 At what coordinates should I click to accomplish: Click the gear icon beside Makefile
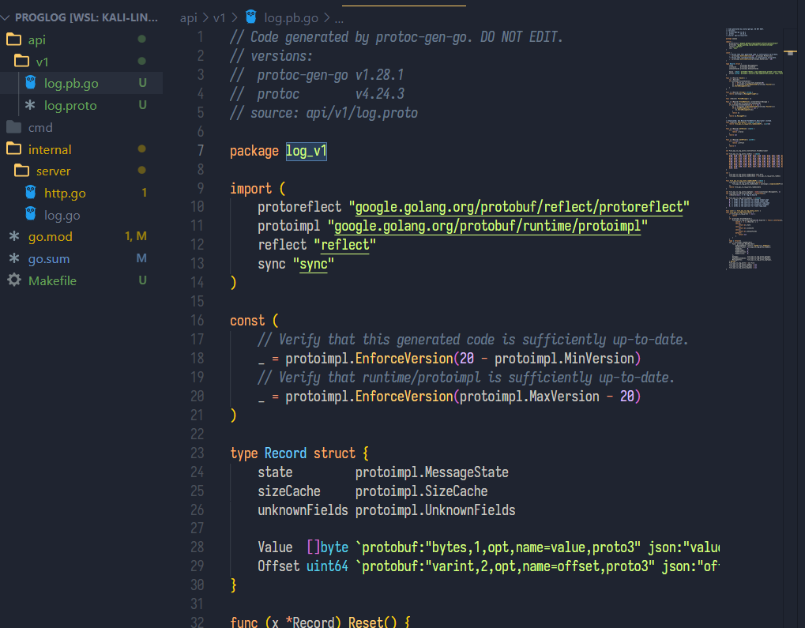coord(16,280)
